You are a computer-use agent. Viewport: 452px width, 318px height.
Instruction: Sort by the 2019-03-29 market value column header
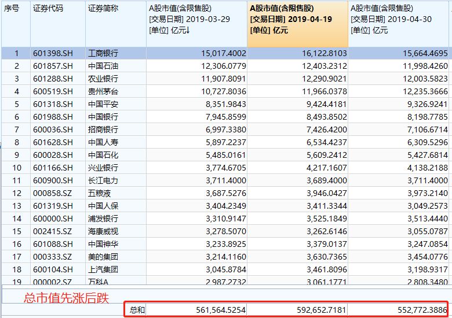pos(196,24)
